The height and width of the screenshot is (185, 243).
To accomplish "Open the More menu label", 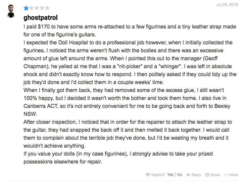I will coord(234,175).
